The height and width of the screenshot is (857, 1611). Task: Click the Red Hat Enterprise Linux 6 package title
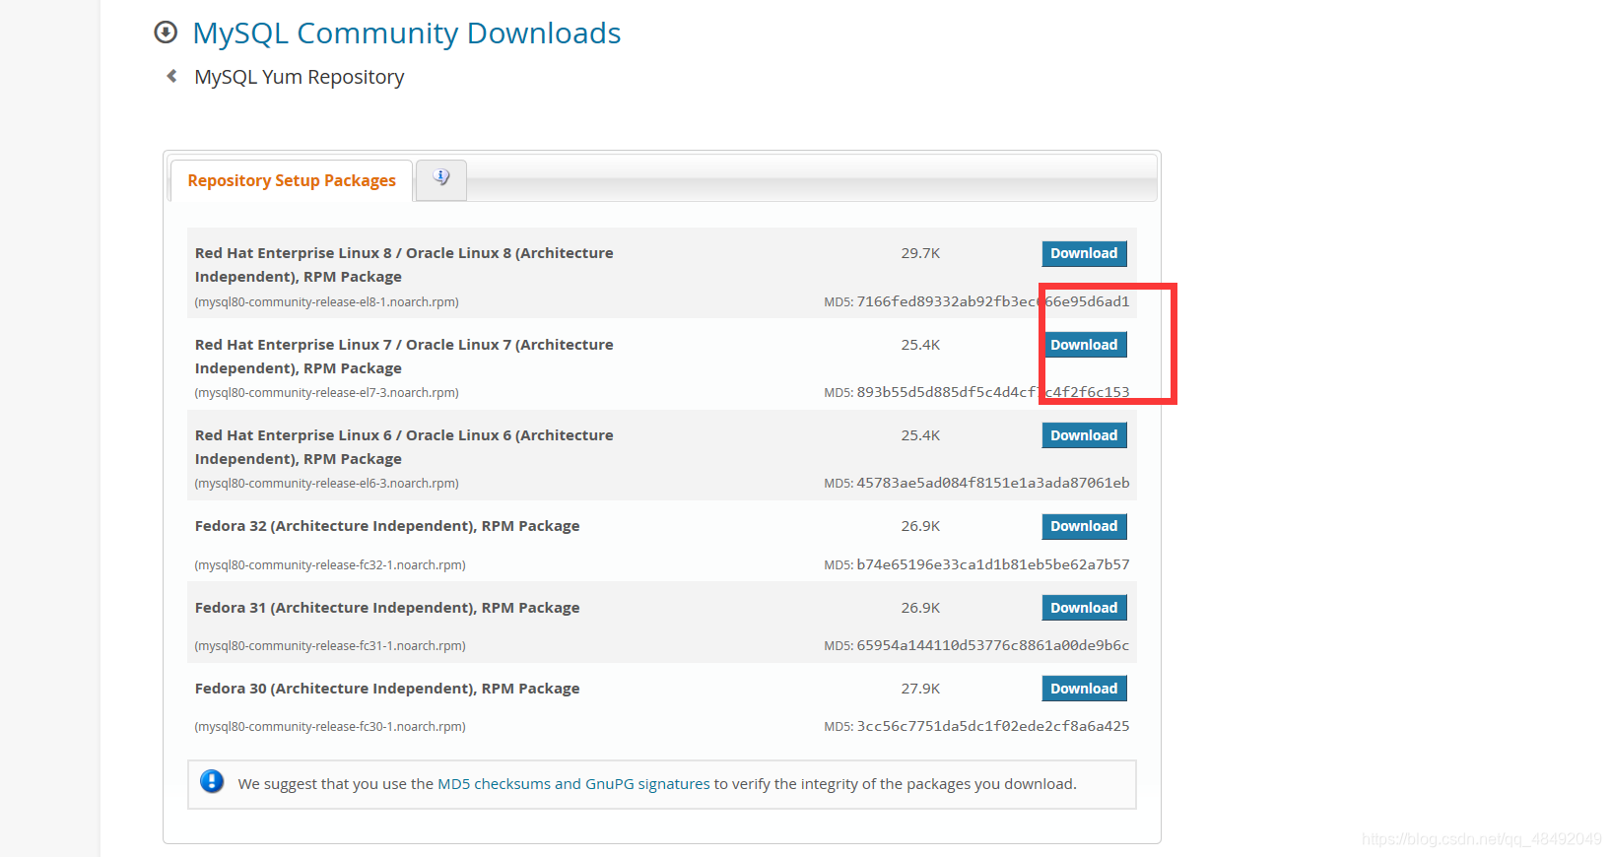pyautogui.click(x=404, y=447)
